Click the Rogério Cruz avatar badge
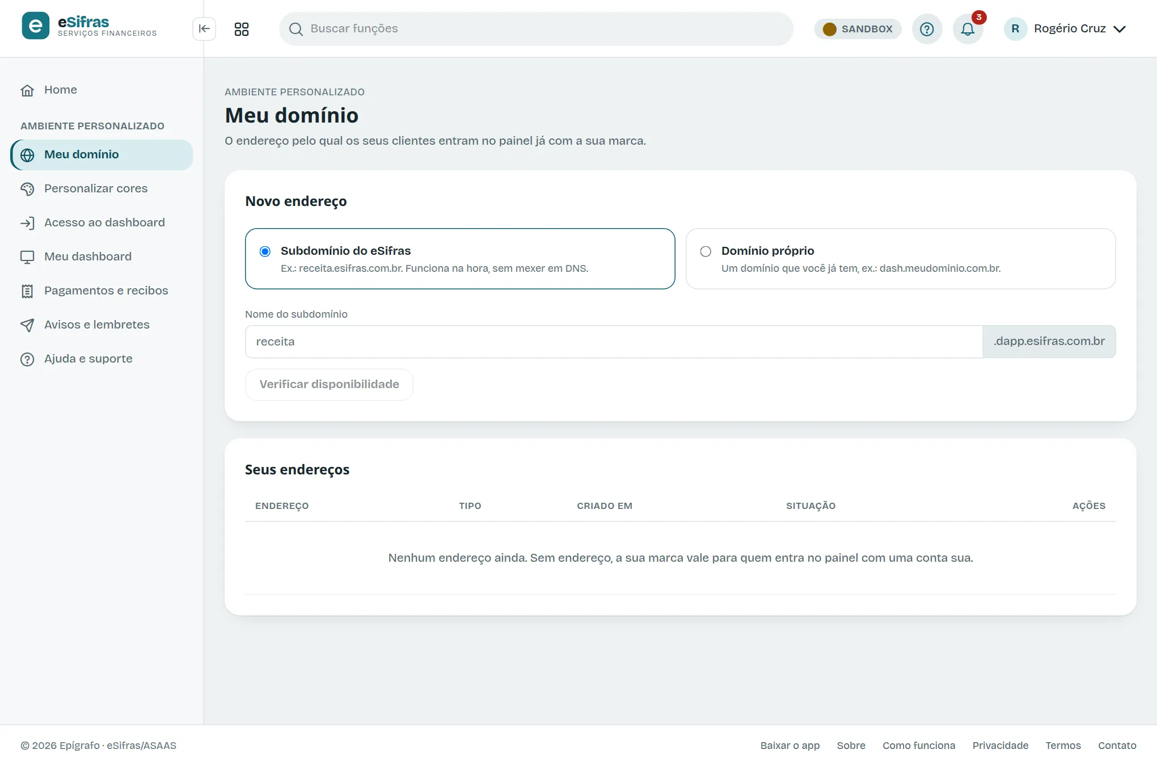 (1015, 29)
